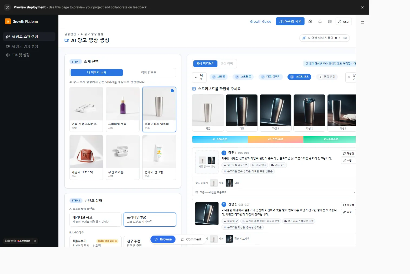Image resolution: width=410 pixels, height=274 pixels.
Task: Click the 영상편집 breadcrumb link
Action: point(70,34)
